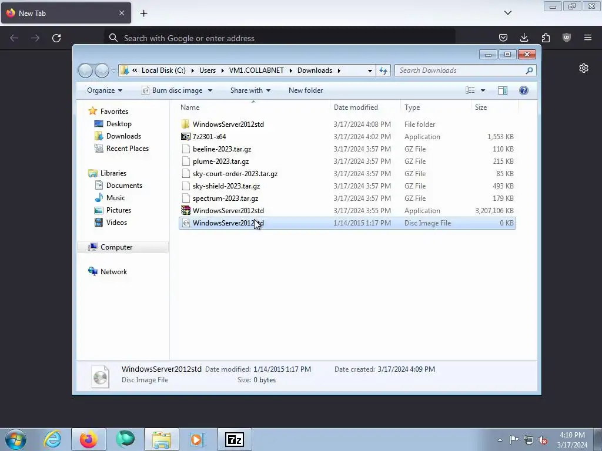
Task: Expand the address bar history dropdown
Action: point(370,70)
